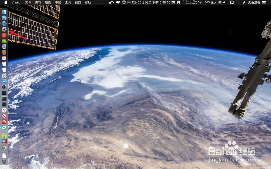Image resolution: width=271 pixels, height=169 pixels.
Task: Launch Google Chrome from the dock
Action: (x=4, y=147)
